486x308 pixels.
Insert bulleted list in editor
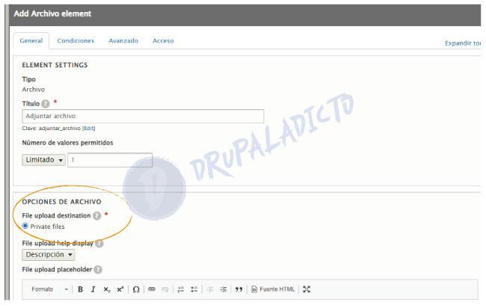(194, 289)
